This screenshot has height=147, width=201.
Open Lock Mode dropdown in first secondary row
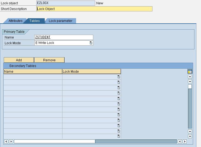pos(119,77)
